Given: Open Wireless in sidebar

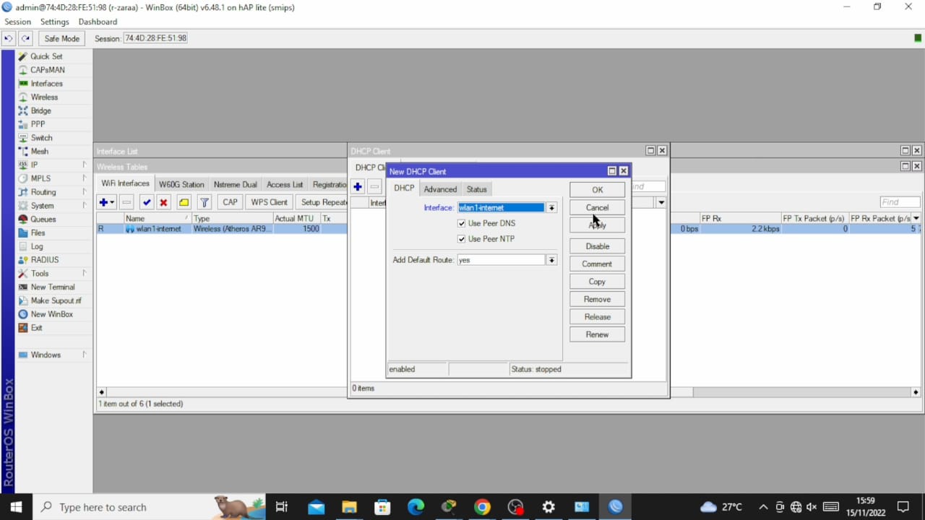Looking at the screenshot, I should pos(44,97).
